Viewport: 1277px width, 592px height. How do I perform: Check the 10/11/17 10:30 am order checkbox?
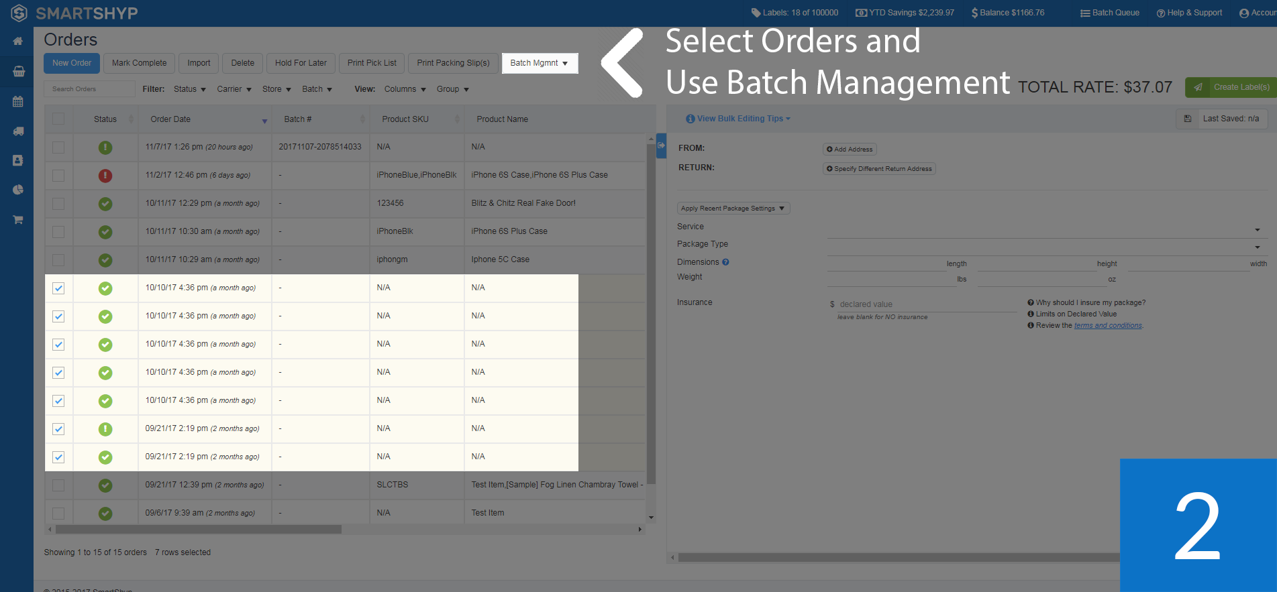coord(58,232)
